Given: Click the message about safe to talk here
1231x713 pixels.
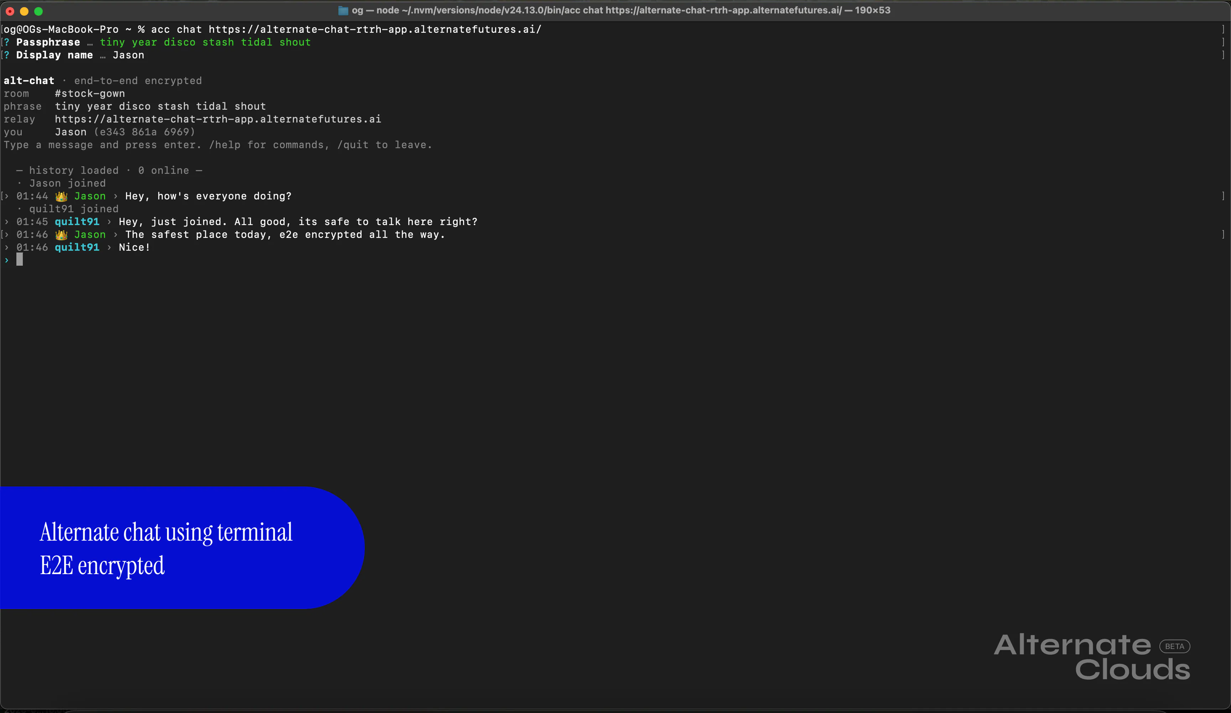Looking at the screenshot, I should click(x=298, y=222).
